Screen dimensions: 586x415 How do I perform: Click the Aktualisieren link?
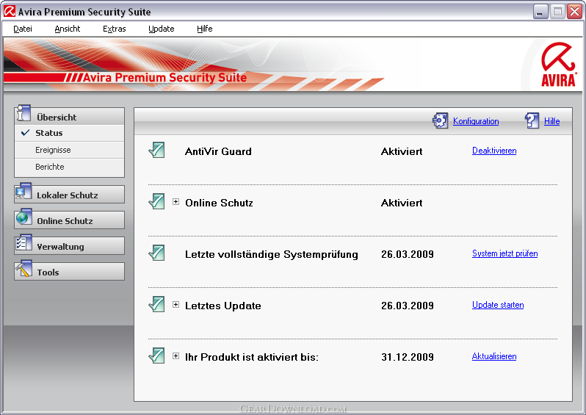click(x=494, y=356)
